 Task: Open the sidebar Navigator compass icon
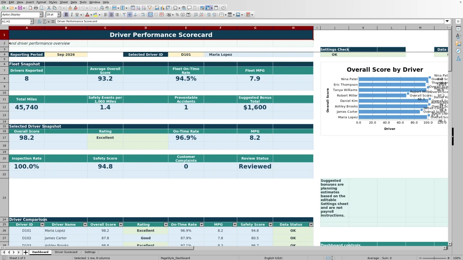pos(458,51)
